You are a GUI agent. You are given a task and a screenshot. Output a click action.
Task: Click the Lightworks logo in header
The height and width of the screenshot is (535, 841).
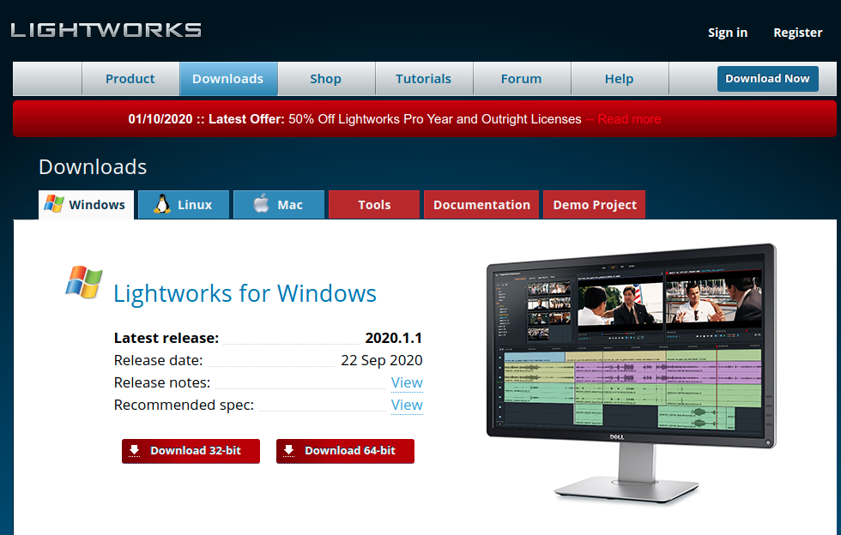coord(106,30)
